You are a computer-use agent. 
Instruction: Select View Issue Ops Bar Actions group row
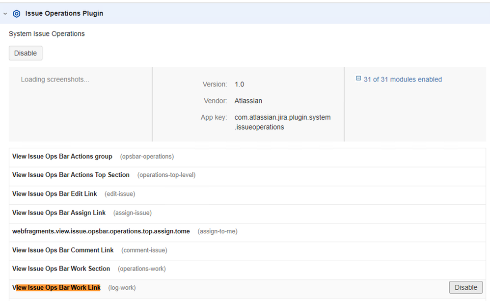tap(247, 158)
